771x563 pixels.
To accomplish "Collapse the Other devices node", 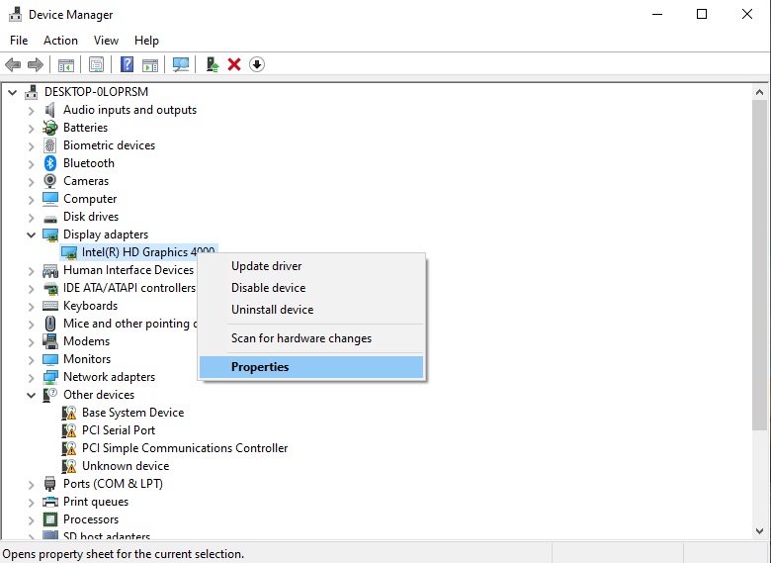I will 31,395.
